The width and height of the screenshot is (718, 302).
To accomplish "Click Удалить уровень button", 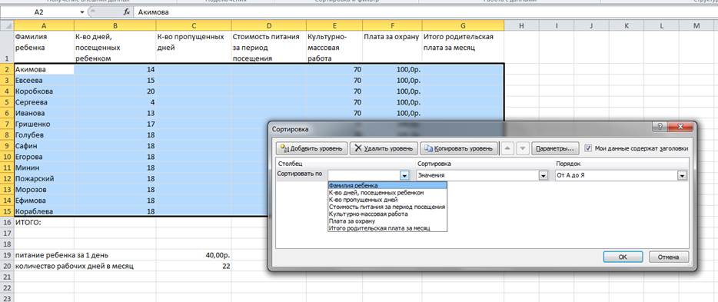I will tap(384, 148).
